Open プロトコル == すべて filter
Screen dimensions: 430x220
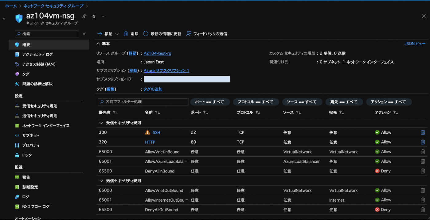coord(256,102)
